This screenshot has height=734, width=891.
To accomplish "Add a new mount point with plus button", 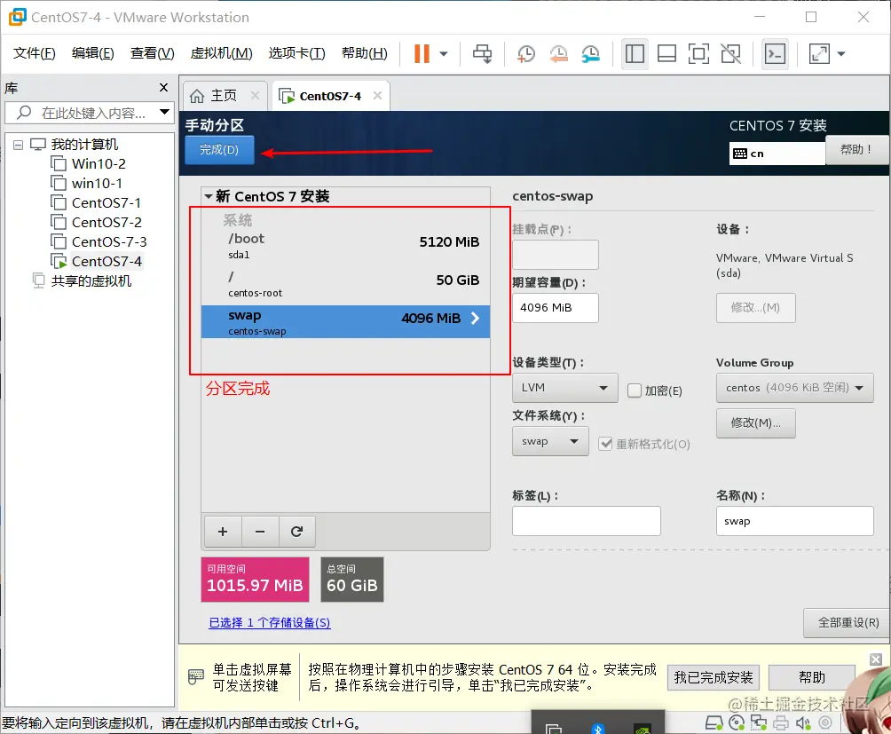I will point(223,532).
